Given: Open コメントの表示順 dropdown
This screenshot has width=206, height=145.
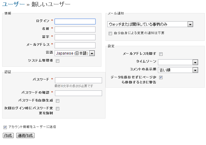Looking at the screenshot, I should coord(178,70).
